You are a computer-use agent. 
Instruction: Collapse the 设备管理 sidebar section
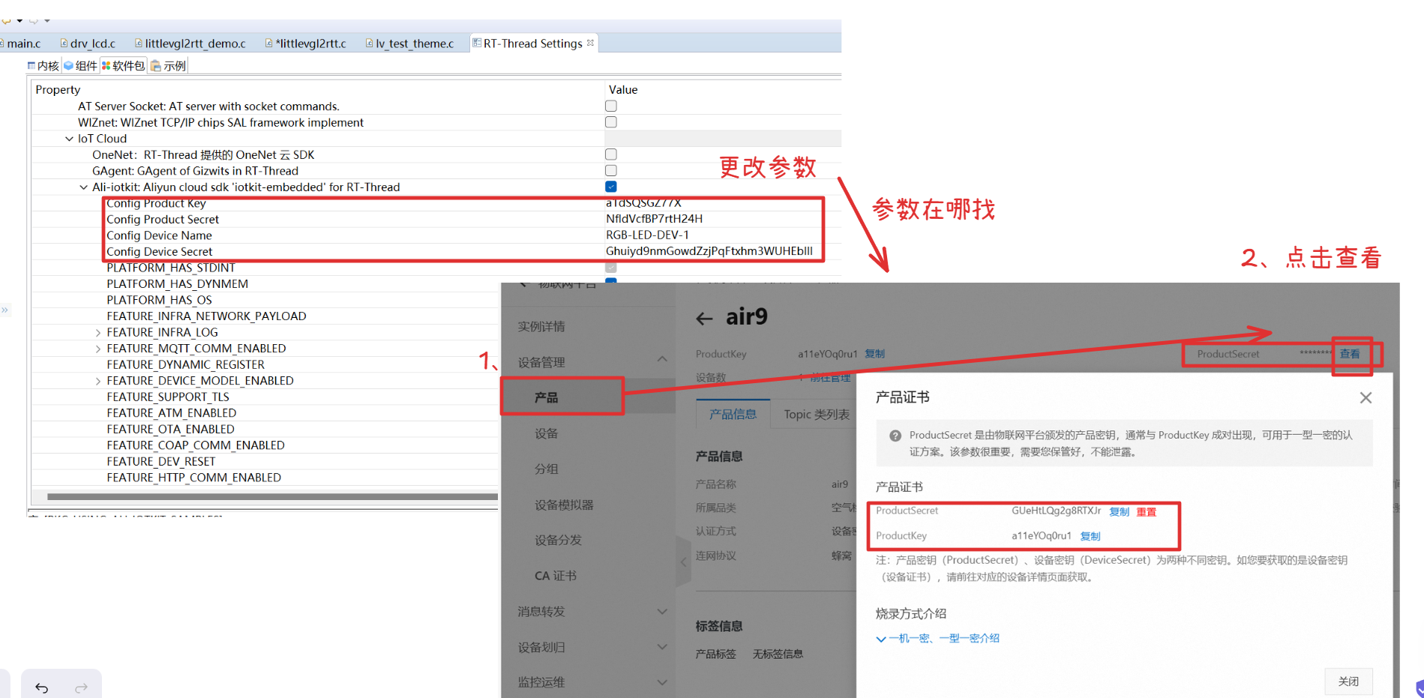coord(662,360)
